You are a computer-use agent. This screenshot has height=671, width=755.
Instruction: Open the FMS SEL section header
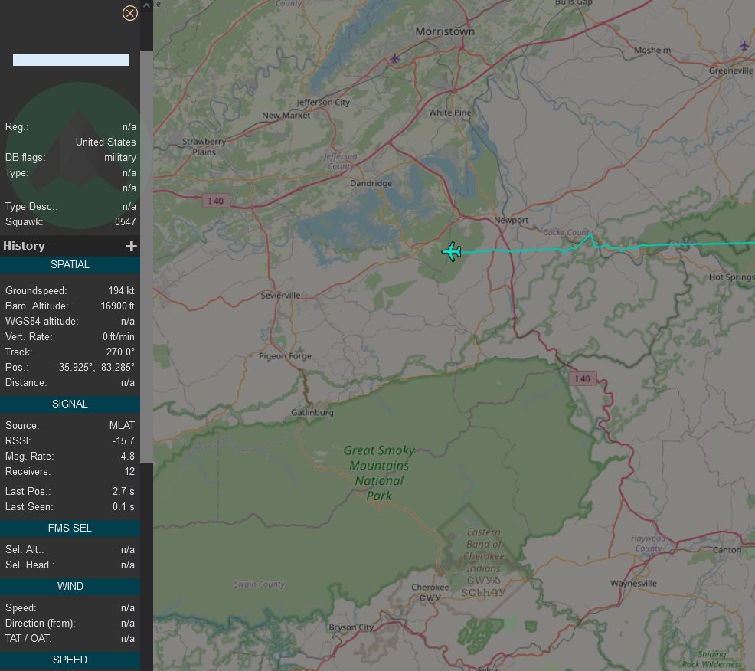70,528
